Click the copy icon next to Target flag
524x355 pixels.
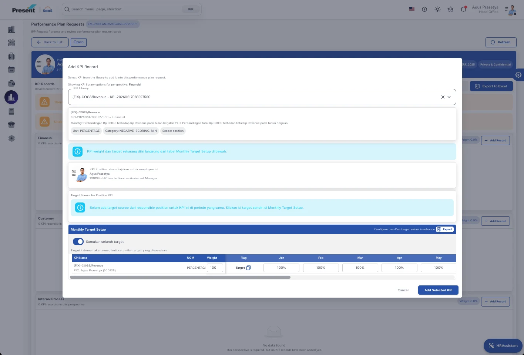point(248,268)
